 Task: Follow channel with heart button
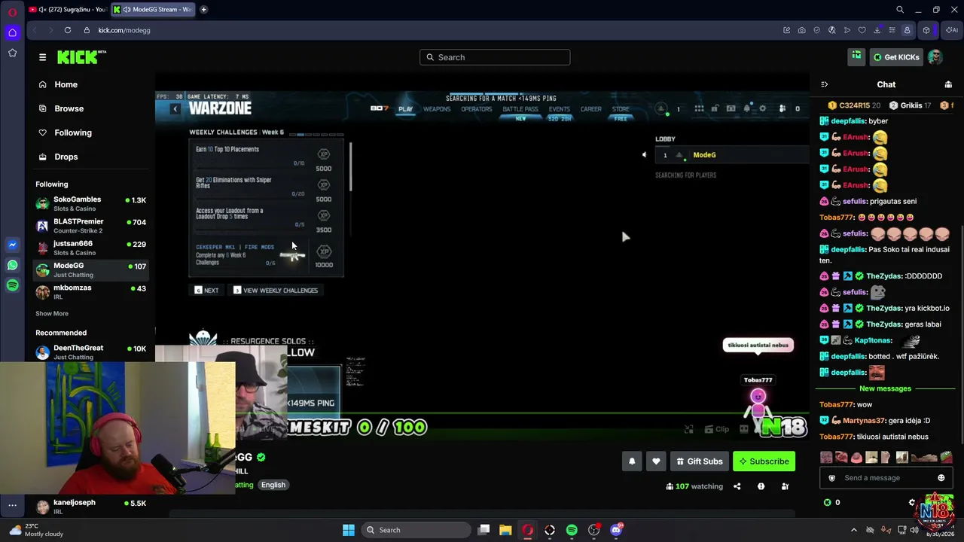coord(656,461)
